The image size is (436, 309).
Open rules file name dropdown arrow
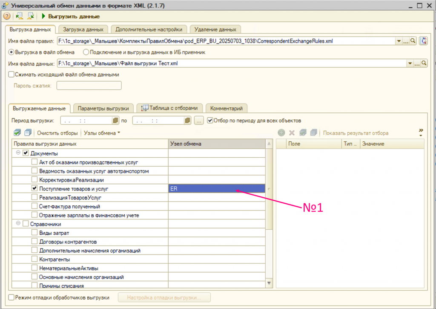coord(399,41)
